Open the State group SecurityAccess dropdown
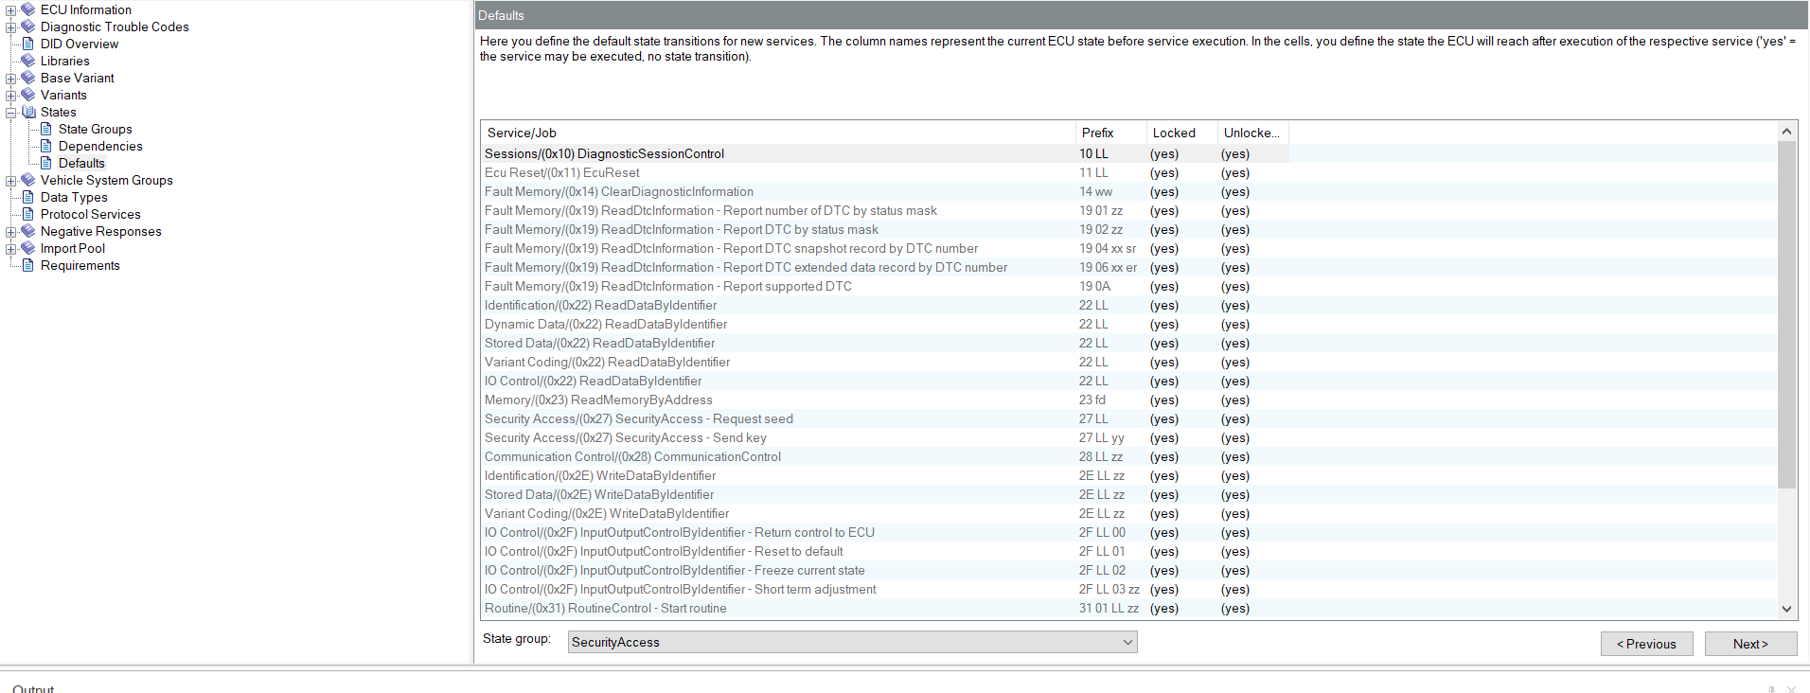The image size is (1810, 693). pyautogui.click(x=852, y=642)
